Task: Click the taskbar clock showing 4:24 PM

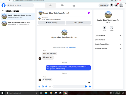Action: (x=118, y=93)
